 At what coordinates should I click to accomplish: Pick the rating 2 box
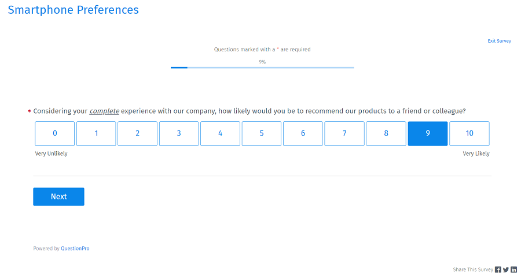(x=138, y=133)
